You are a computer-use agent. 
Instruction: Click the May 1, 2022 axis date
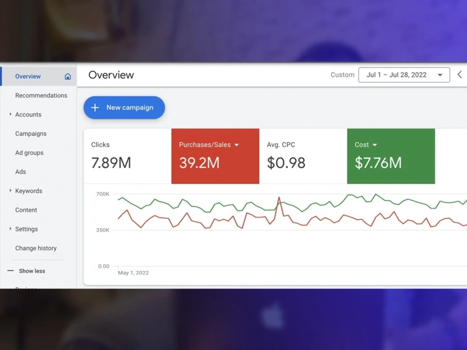coord(133,273)
